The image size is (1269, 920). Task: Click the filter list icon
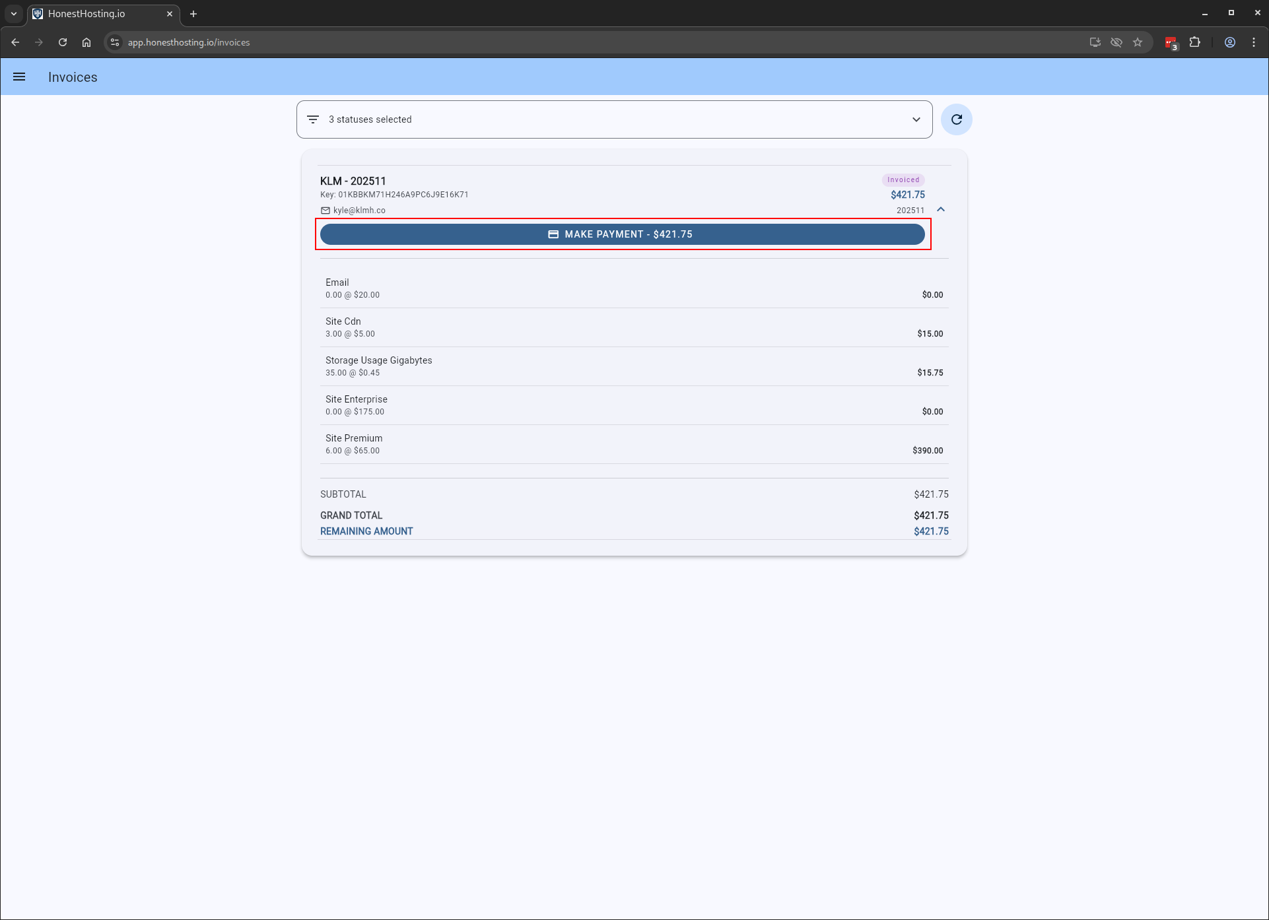pos(313,119)
